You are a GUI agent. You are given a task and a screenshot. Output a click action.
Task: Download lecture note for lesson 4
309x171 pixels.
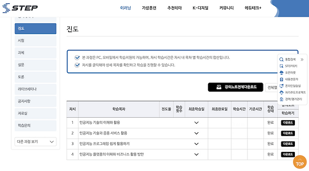coord(288,155)
